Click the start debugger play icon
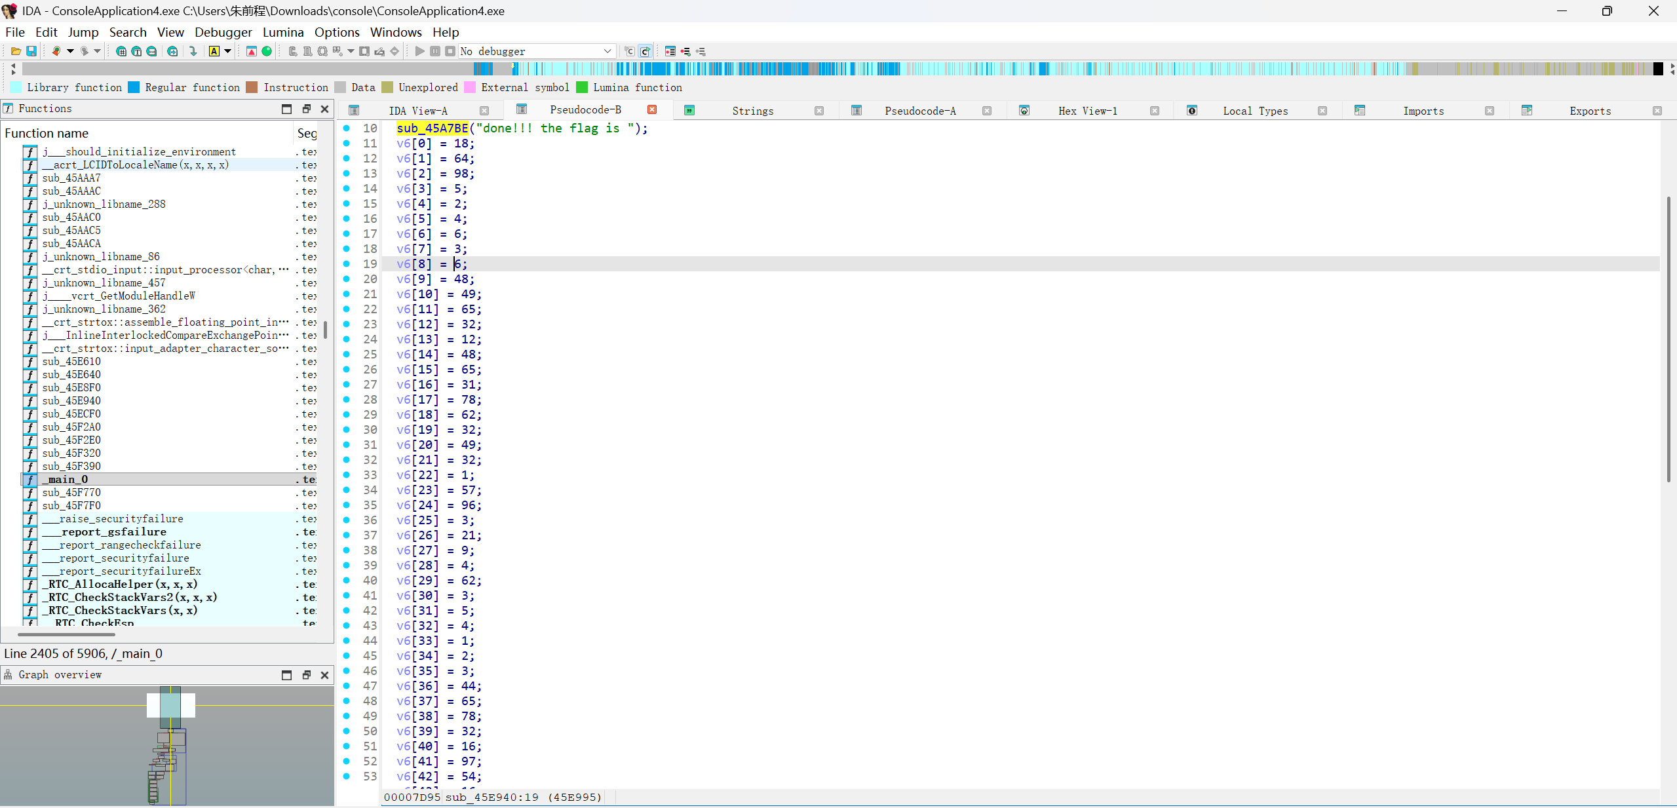This screenshot has width=1677, height=808. [420, 51]
